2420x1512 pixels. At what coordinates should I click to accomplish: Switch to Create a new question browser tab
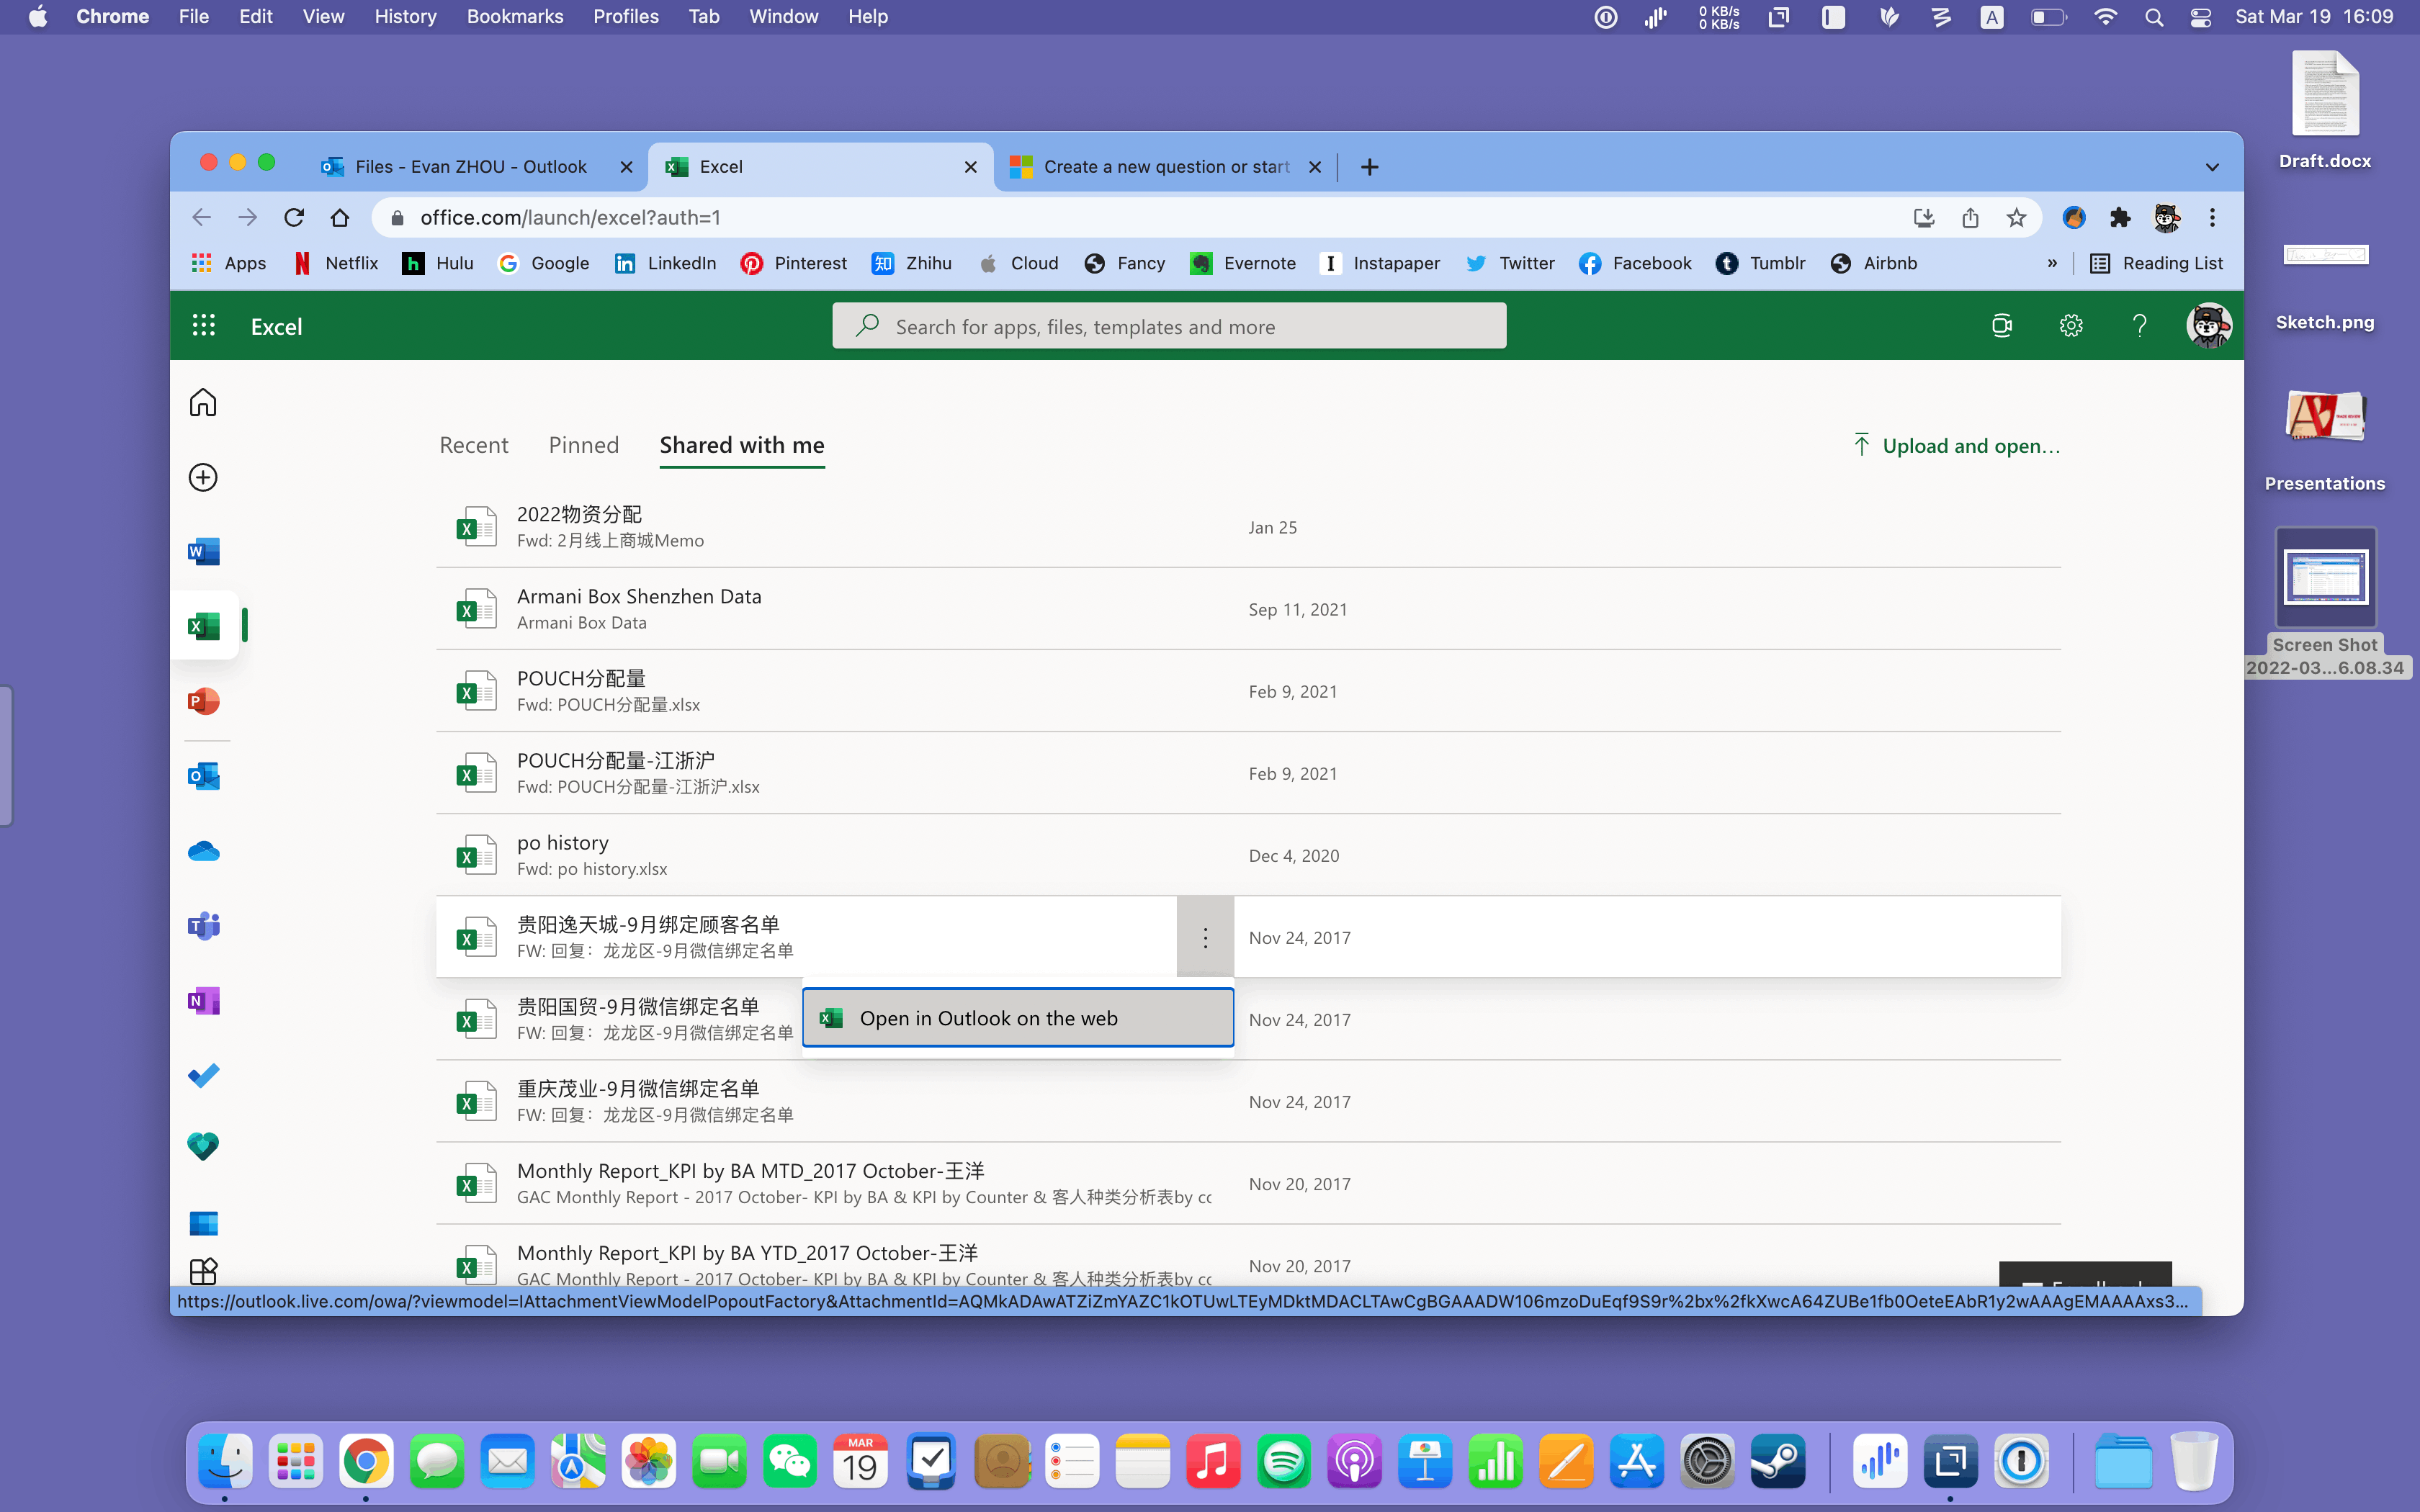pos(1165,167)
